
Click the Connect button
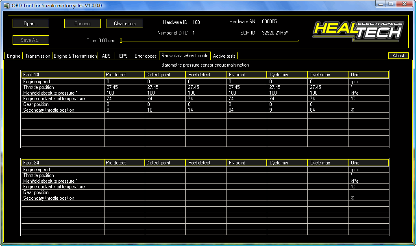tap(83, 23)
